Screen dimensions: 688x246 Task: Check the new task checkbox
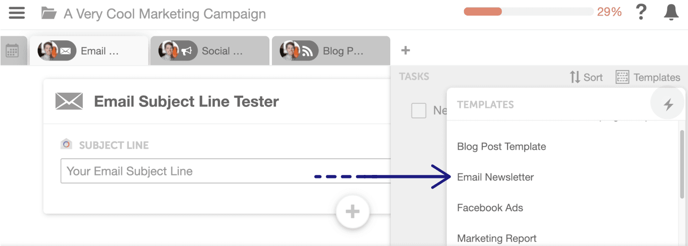pos(419,110)
